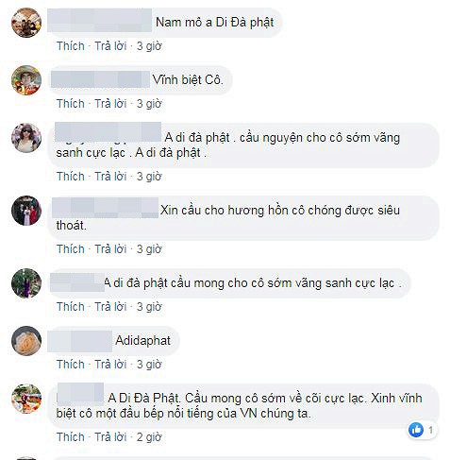The height and width of the screenshot is (460, 467).
Task: Open avatar beside 'A di đà phật cầu mong' comment
Action: pos(26,283)
